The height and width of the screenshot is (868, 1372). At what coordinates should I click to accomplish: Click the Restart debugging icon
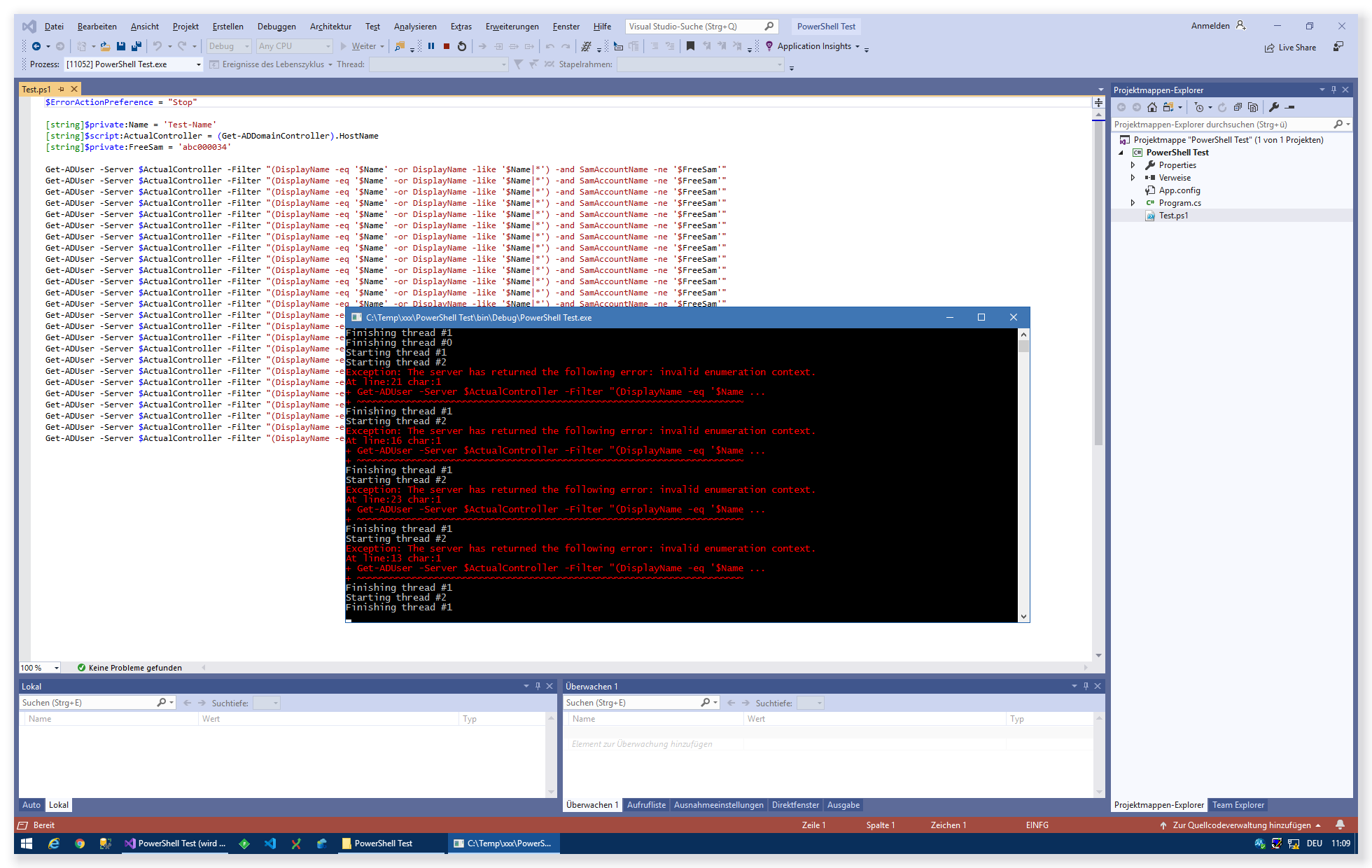click(x=462, y=46)
